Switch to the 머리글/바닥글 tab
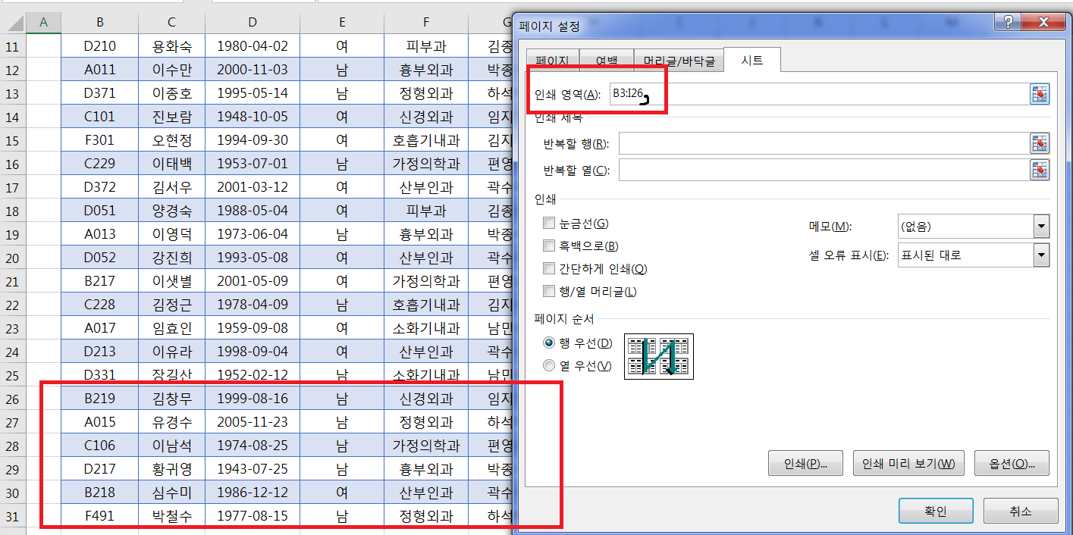This screenshot has height=535, width=1073. (679, 61)
